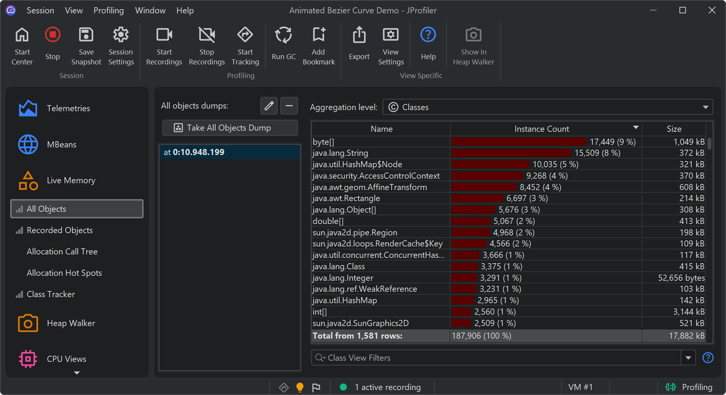Open the Heap Walker section

pyautogui.click(x=71, y=323)
